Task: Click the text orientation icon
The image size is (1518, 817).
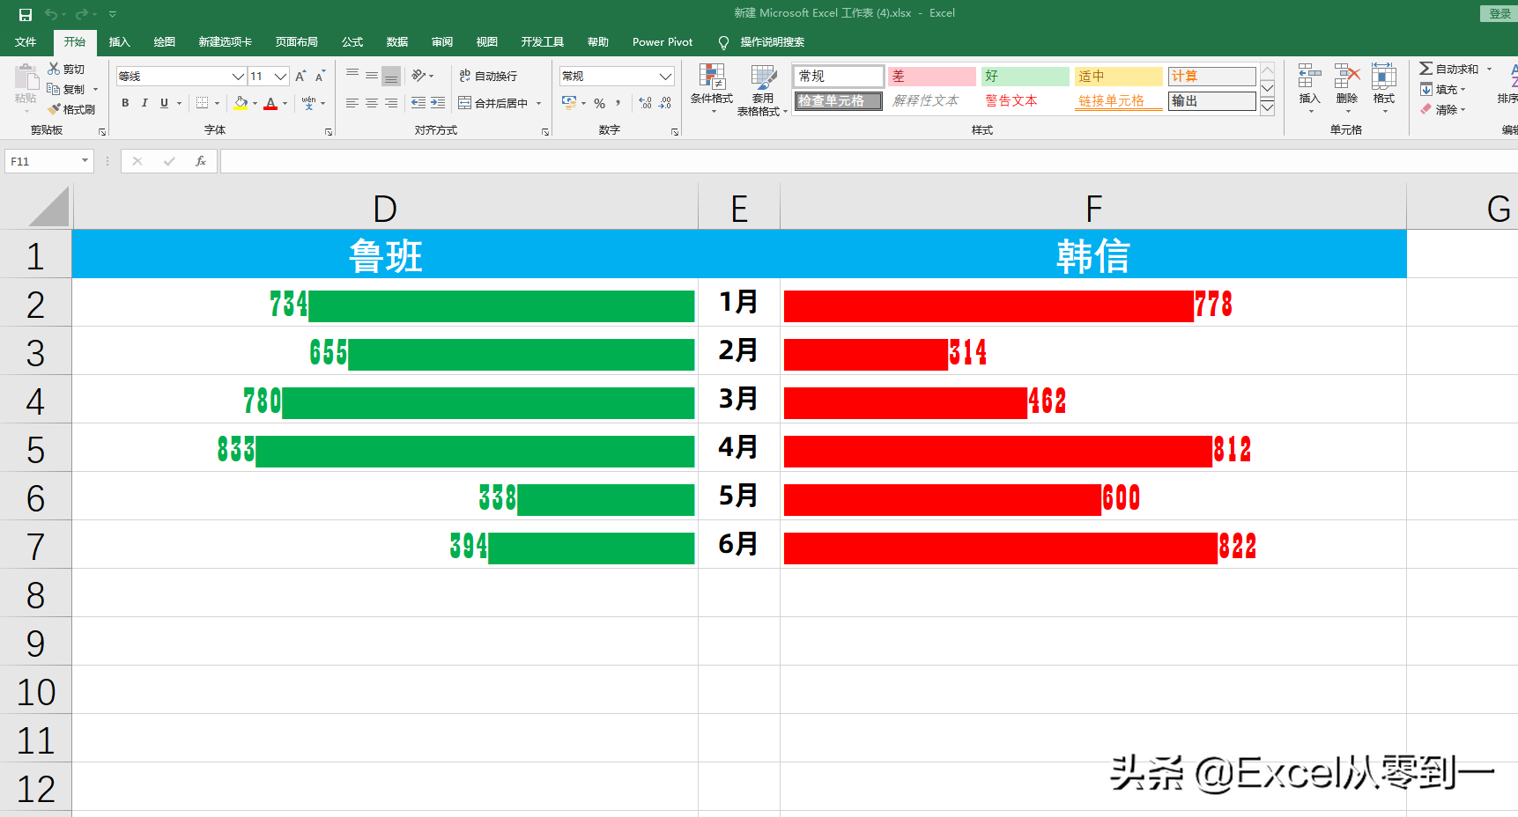Action: pos(419,76)
